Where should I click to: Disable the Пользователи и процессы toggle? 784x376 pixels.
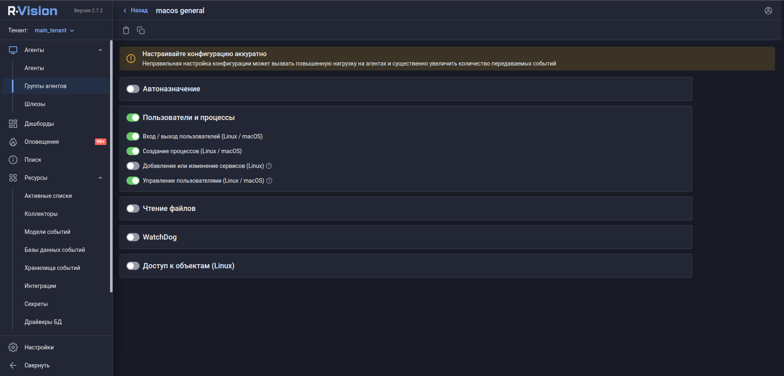click(133, 118)
